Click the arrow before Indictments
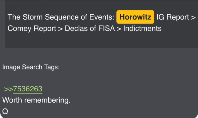Screen dimensions: 198x118 pos(119,29)
